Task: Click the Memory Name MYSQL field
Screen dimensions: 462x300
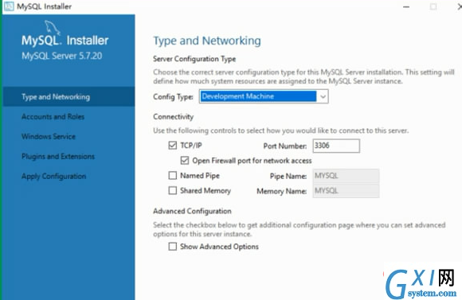Action: tap(346, 191)
